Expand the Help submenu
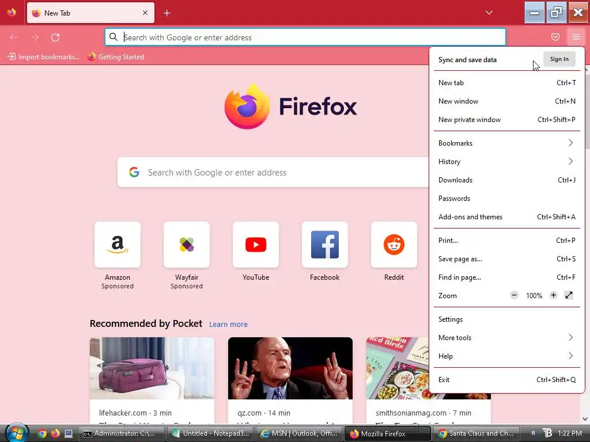 tap(507, 356)
